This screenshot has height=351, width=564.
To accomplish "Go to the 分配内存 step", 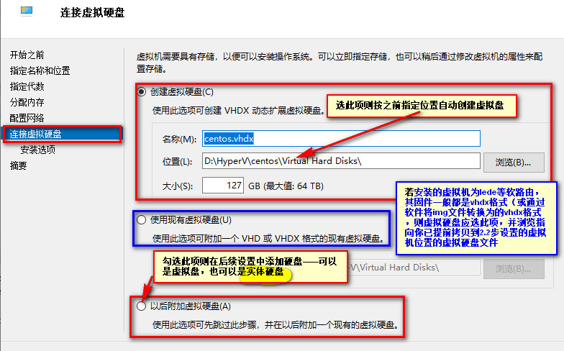I will [27, 102].
